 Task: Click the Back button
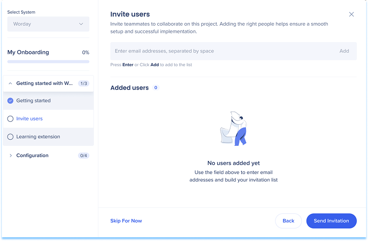(288, 221)
